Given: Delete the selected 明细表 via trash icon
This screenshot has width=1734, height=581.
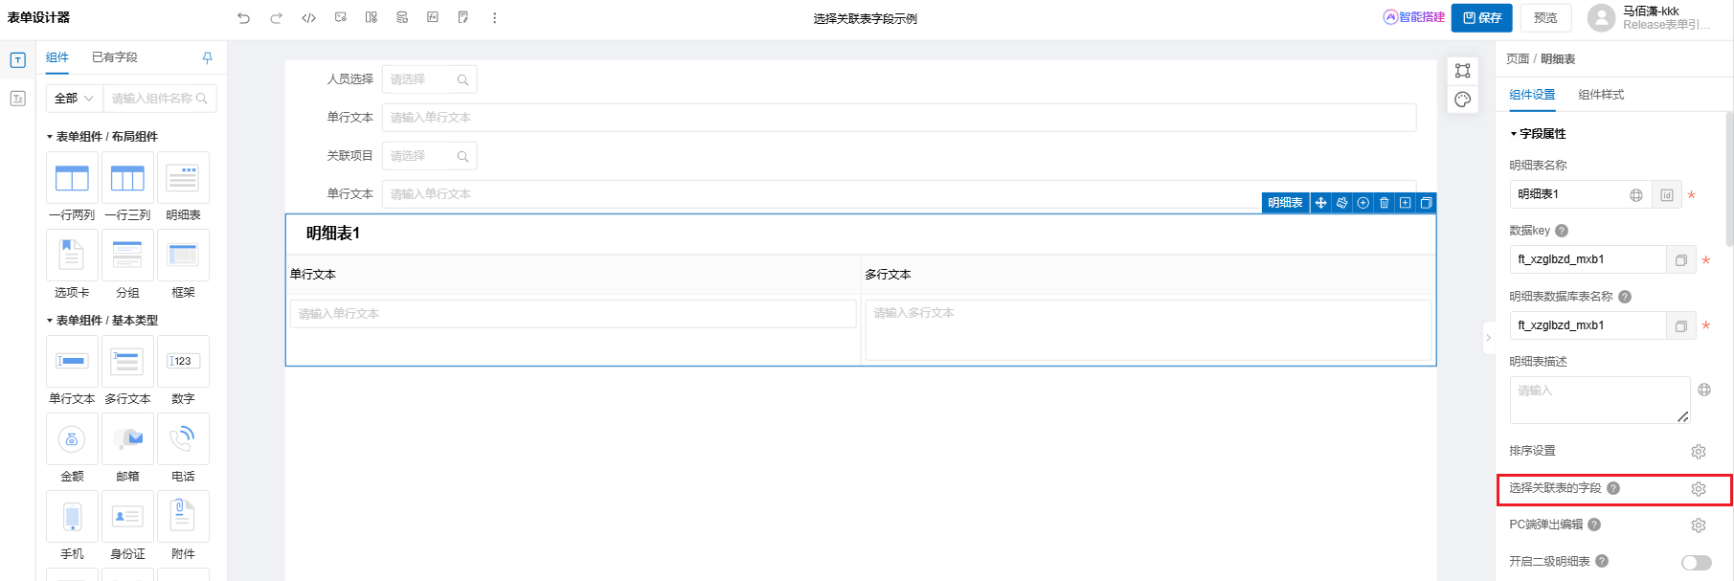Looking at the screenshot, I should click(x=1384, y=203).
